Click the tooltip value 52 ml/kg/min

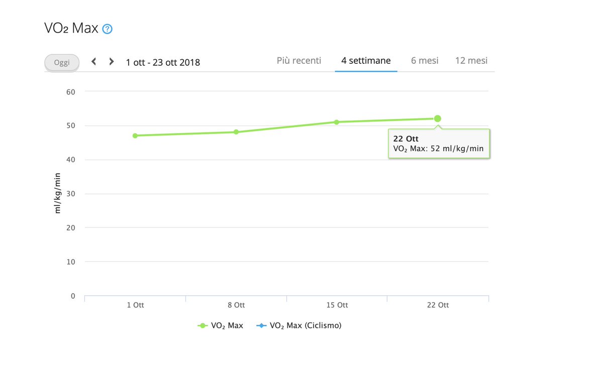coord(456,149)
